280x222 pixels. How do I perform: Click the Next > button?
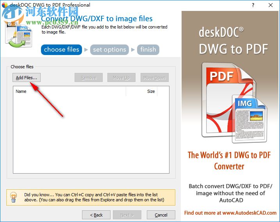point(127,215)
